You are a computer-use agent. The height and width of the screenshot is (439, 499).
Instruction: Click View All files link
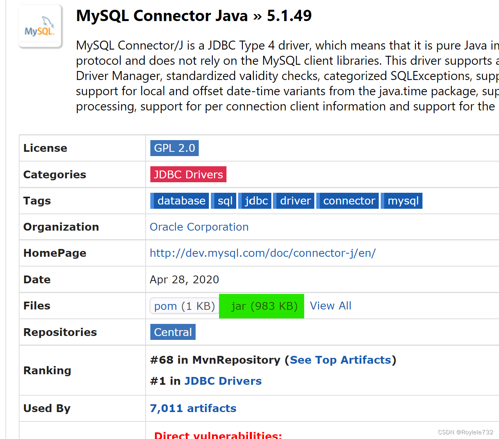330,306
